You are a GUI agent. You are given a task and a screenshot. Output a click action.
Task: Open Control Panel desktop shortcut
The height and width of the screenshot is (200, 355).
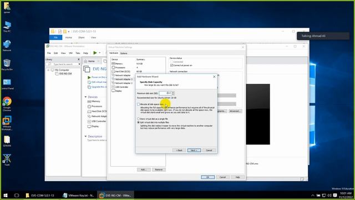(x=7, y=84)
